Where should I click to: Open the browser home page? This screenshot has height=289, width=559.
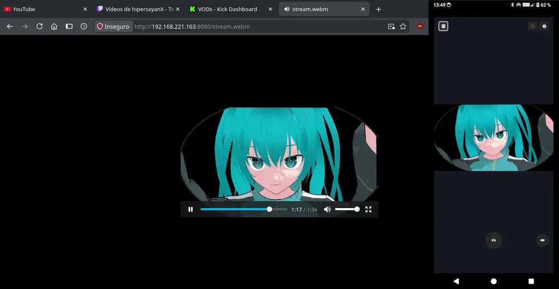tap(54, 27)
